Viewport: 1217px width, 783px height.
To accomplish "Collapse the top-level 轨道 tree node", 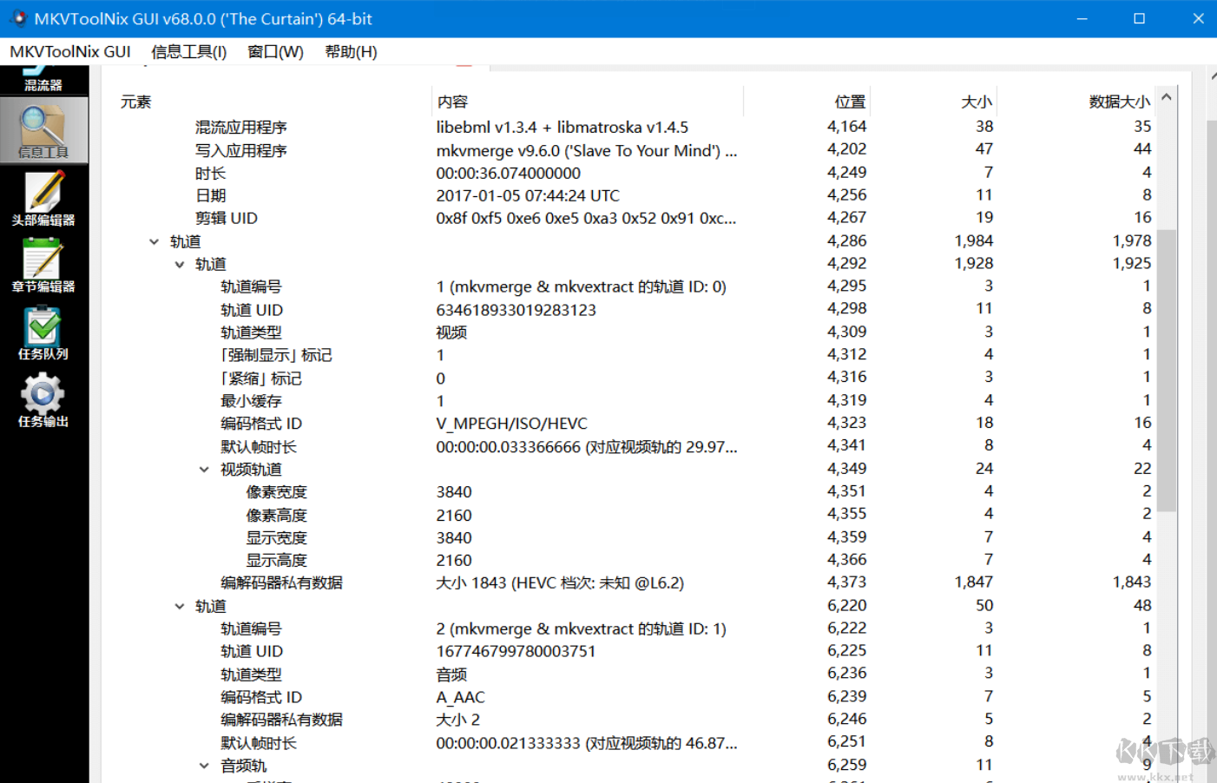I will point(155,241).
